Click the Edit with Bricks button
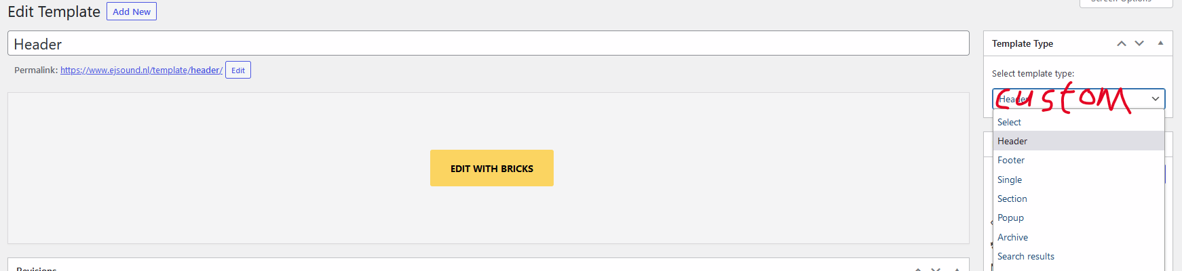 (x=491, y=168)
